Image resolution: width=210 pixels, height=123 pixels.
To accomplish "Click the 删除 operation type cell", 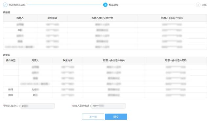I will pos(11,95).
